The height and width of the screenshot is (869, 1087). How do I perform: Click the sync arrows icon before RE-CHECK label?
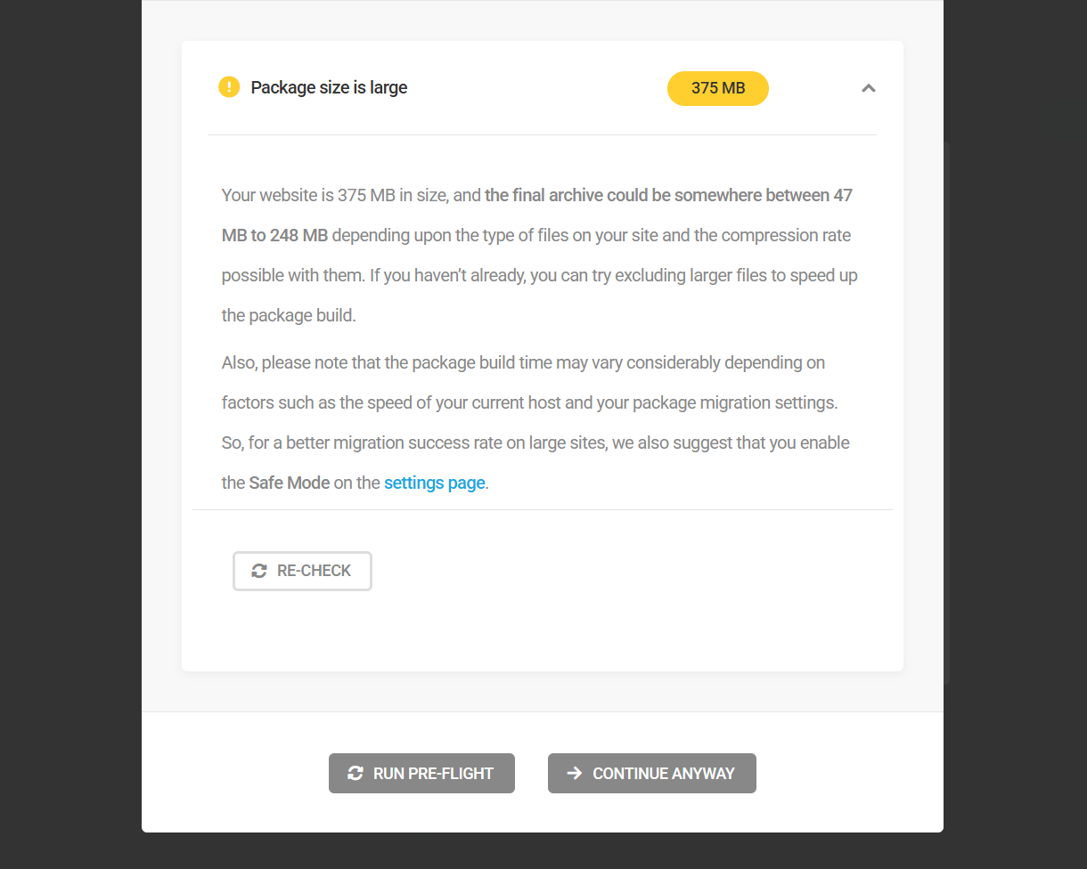tap(259, 571)
